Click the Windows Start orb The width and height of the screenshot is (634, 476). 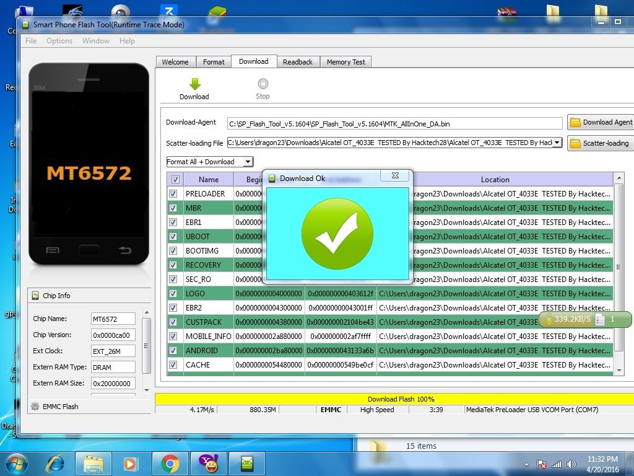(x=17, y=463)
